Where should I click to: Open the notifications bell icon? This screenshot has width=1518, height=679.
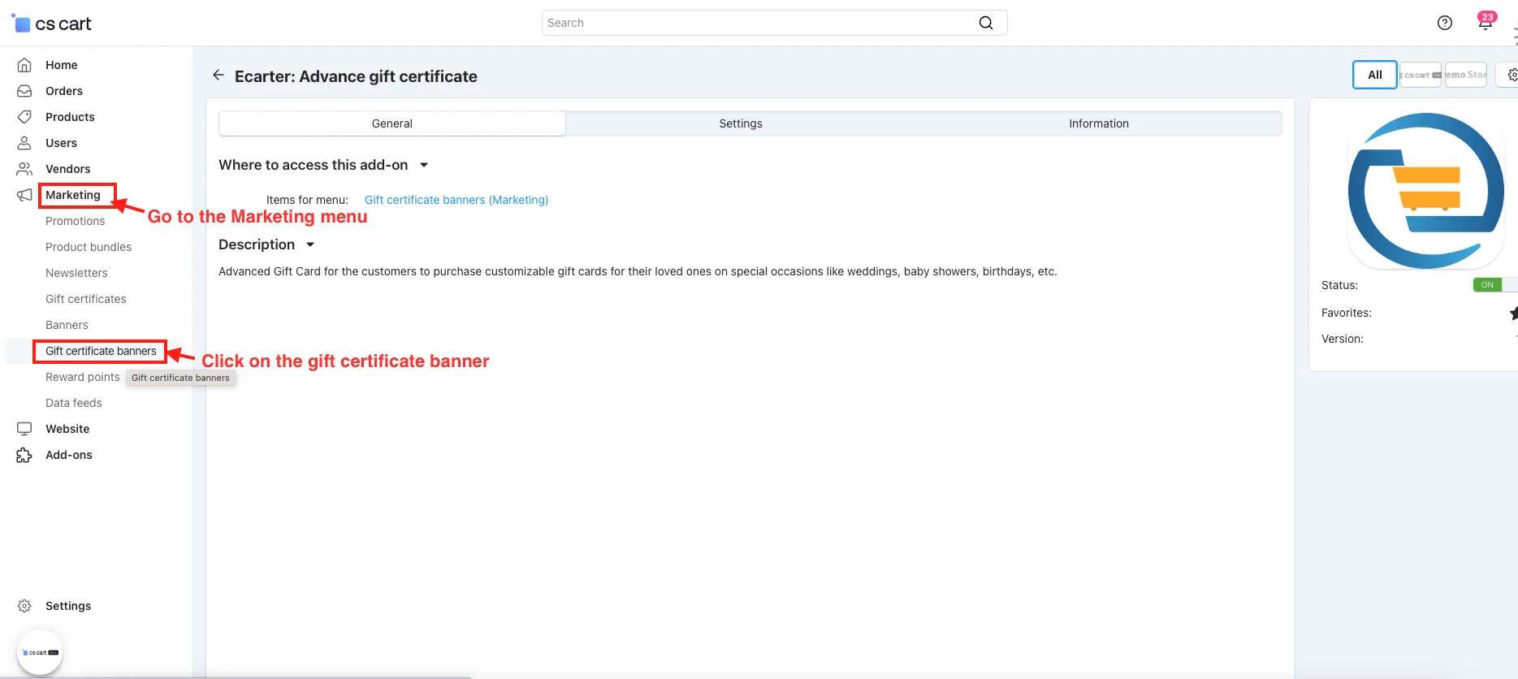(1485, 23)
